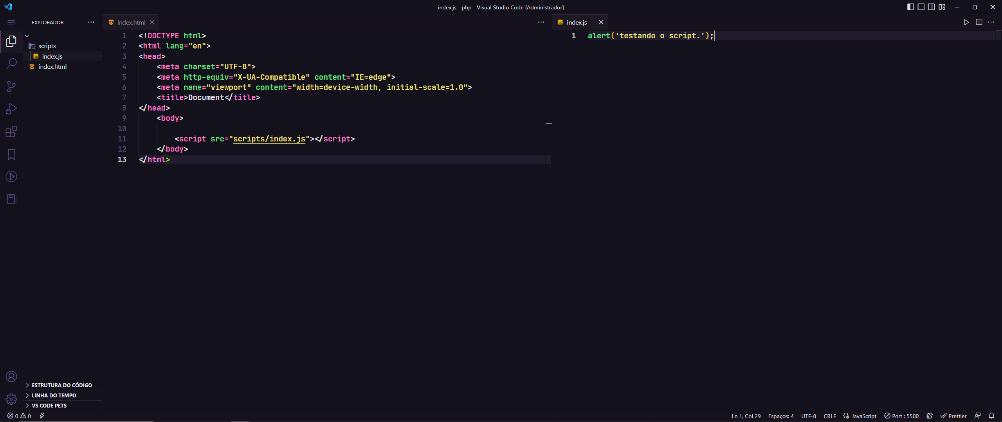The width and height of the screenshot is (1002, 422).
Task: Toggle bottom panel layout icon
Action: click(921, 7)
